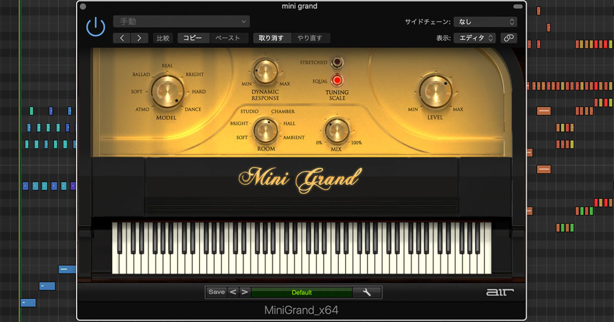Click the コピー button
The width and height of the screenshot is (614, 322).
coord(193,38)
